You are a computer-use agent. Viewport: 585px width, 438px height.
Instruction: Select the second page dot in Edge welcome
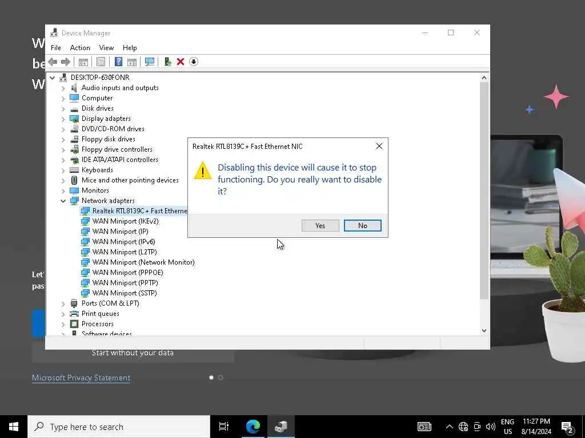tap(221, 378)
